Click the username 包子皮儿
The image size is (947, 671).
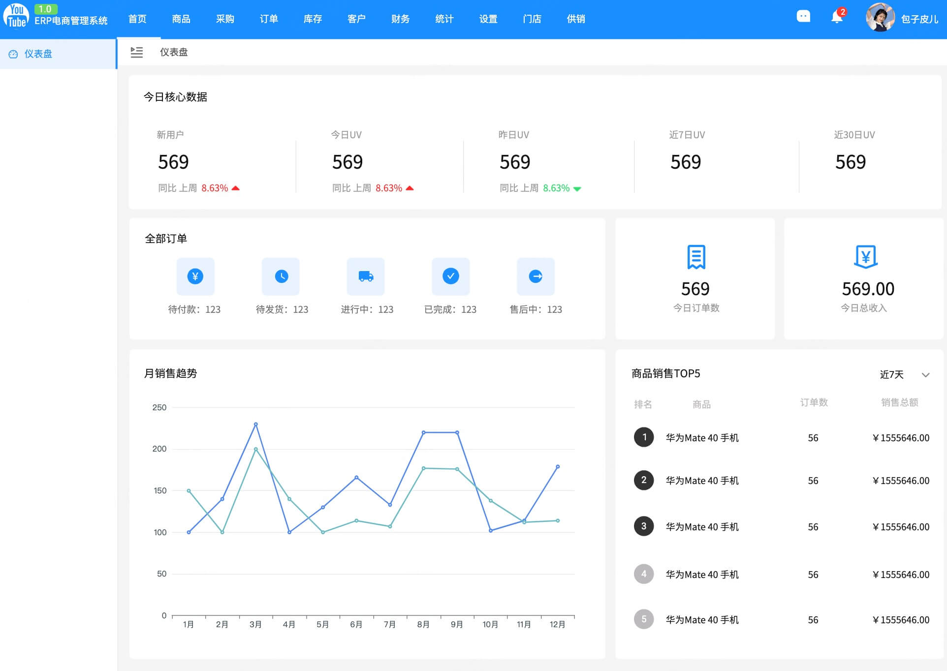pos(919,19)
